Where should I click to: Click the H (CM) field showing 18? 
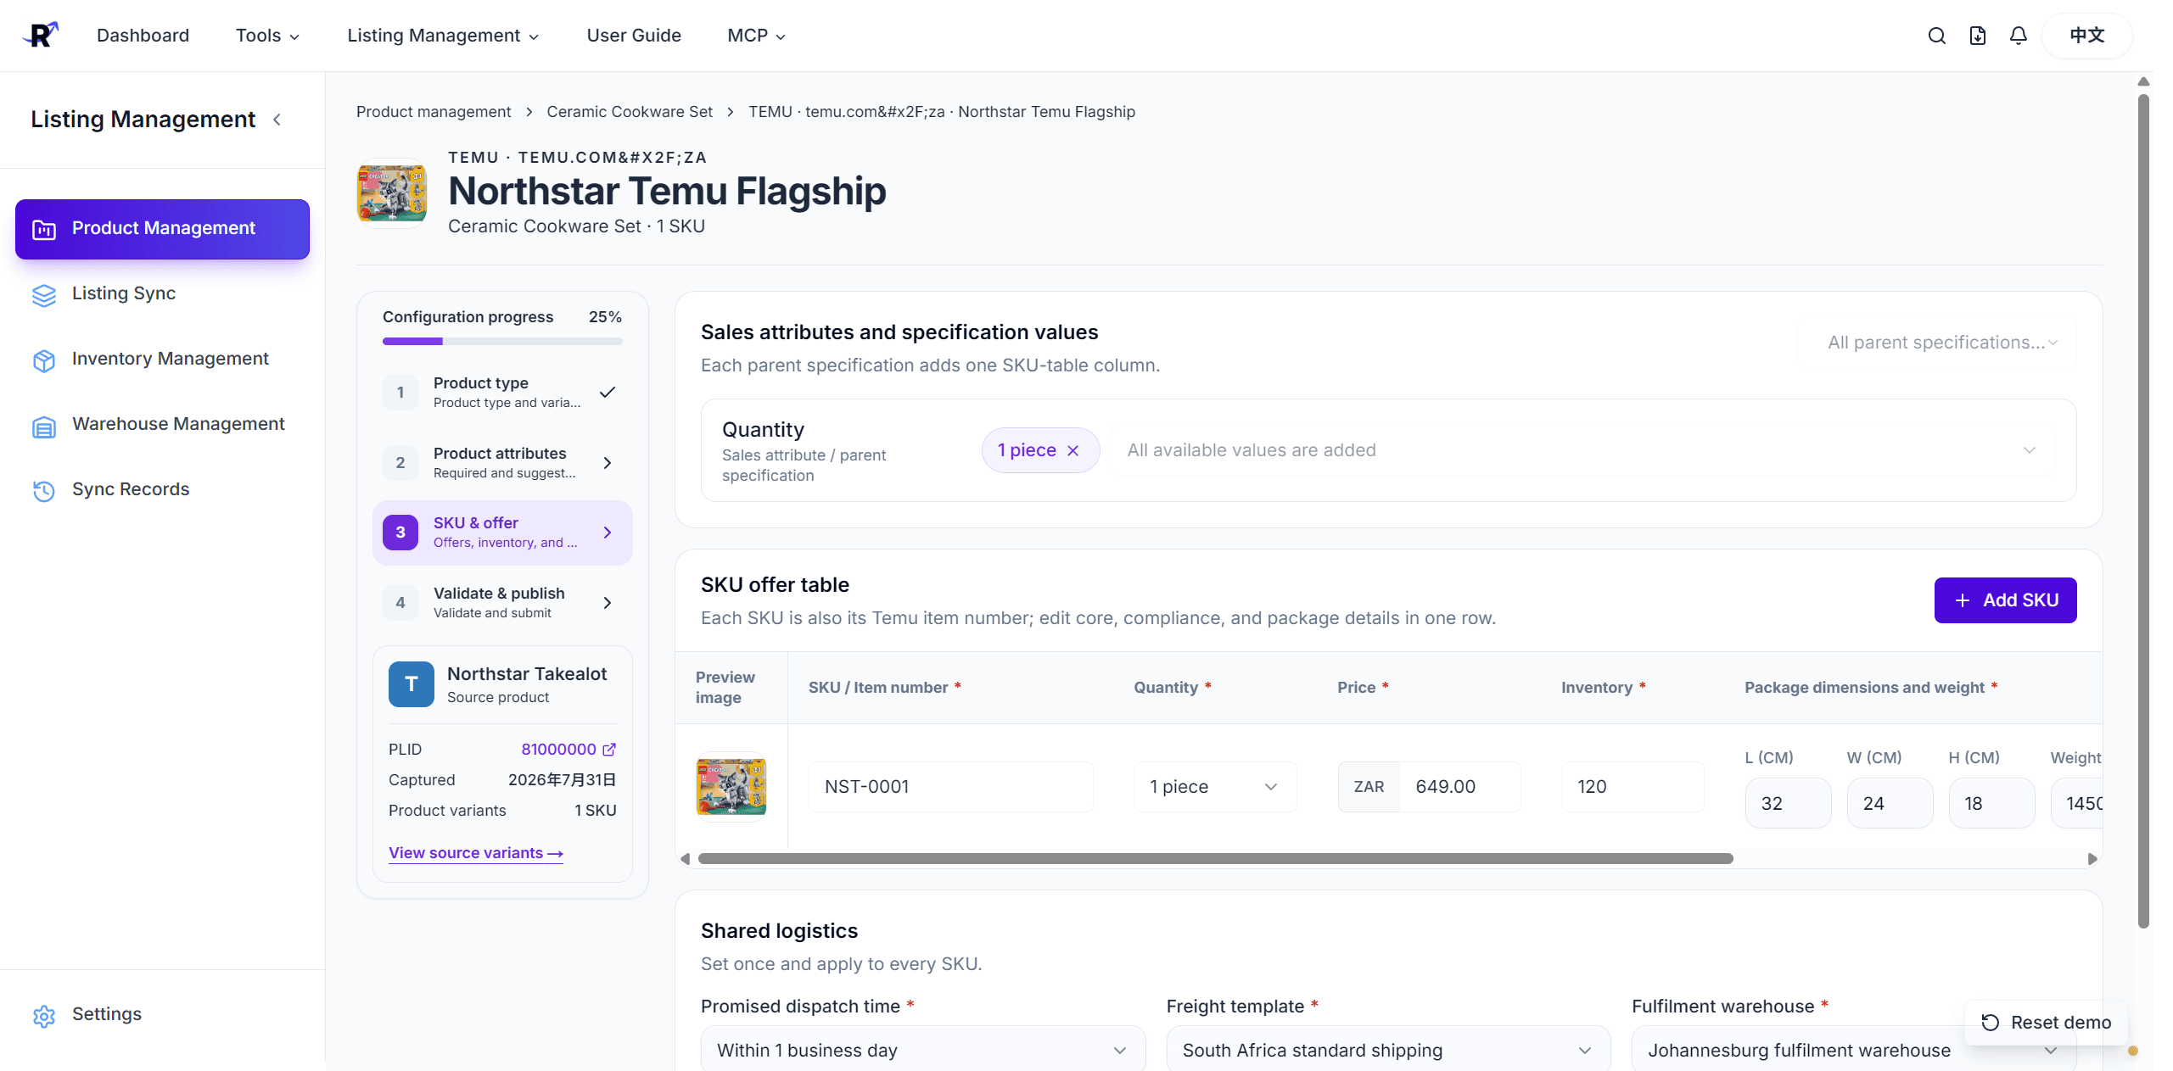(1991, 804)
